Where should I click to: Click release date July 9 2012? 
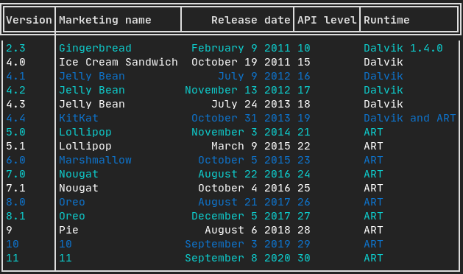(x=254, y=77)
